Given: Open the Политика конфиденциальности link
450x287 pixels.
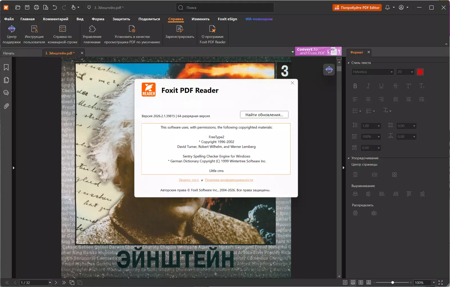Looking at the screenshot, I should coord(229,180).
